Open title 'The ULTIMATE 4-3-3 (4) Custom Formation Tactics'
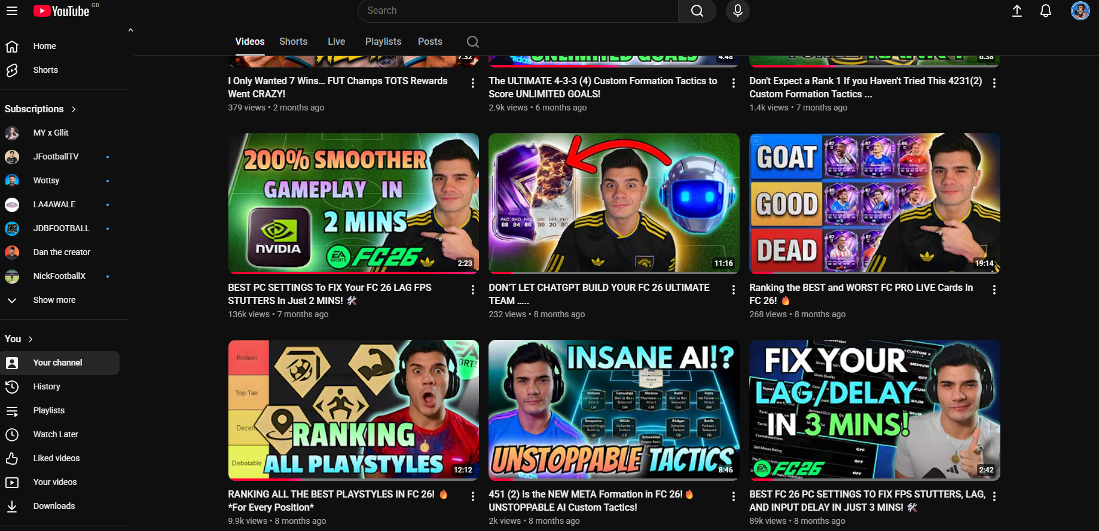This screenshot has width=1099, height=531. (x=603, y=87)
